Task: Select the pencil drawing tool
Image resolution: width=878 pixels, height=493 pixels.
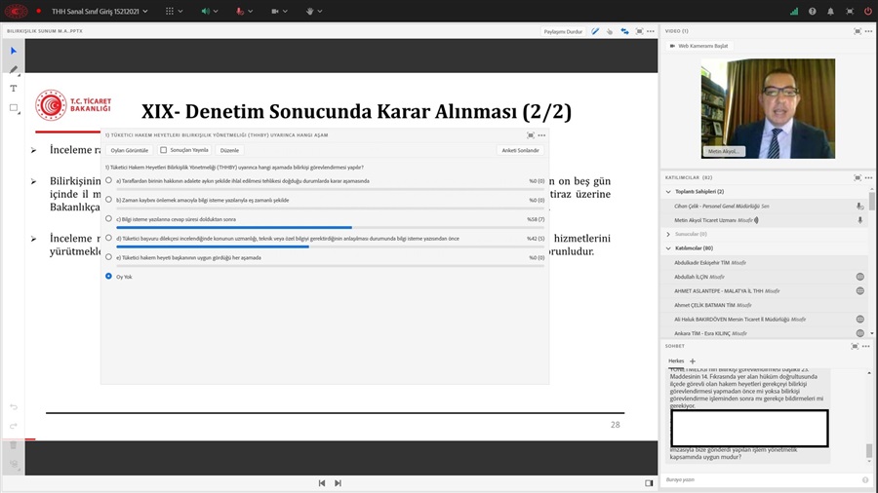Action: [x=14, y=69]
